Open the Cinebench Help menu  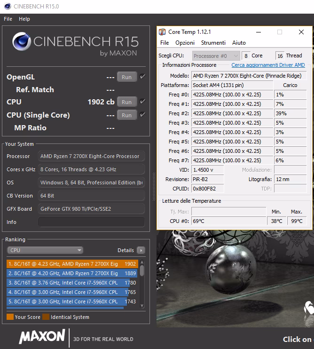[x=24, y=19]
